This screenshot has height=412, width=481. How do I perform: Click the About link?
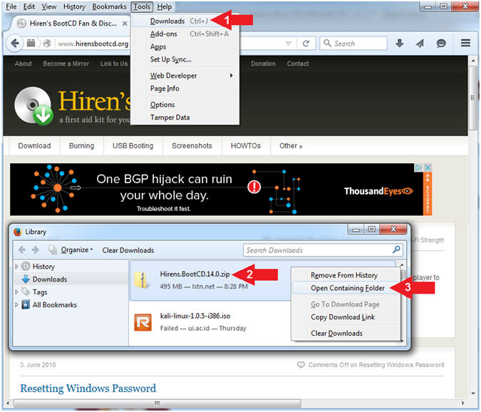(23, 63)
